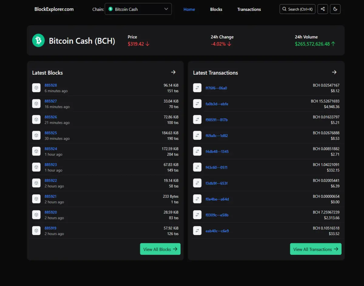Viewport: 364px width, 286px height.
Task: Click cube icon for block 885927
Action: (36, 103)
